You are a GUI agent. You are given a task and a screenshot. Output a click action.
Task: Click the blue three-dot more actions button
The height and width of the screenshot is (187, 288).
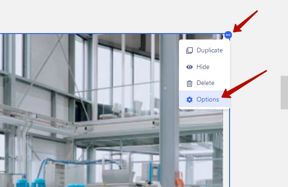[x=228, y=35]
